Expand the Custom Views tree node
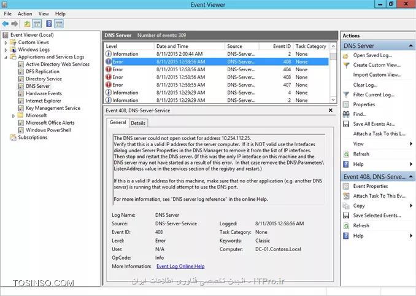Screen dimensions: 416x296 [6, 42]
